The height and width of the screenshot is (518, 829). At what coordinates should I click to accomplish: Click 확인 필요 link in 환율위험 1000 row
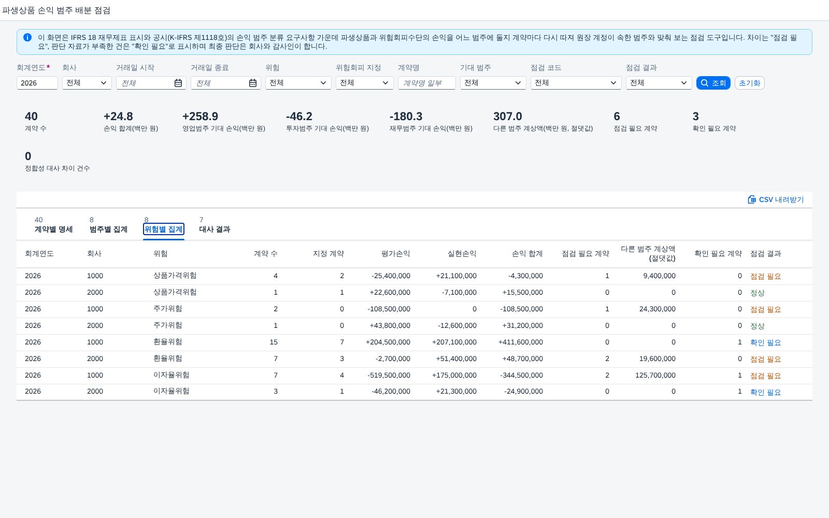765,342
